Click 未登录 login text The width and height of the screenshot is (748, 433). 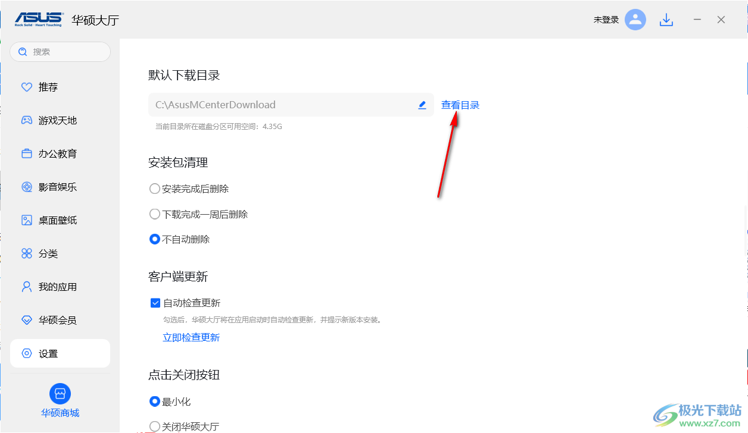click(606, 20)
